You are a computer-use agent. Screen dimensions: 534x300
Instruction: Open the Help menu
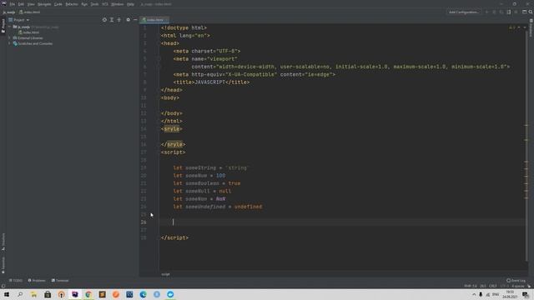[x=130, y=4]
